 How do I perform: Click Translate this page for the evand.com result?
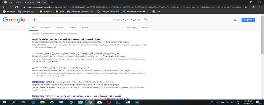pyautogui.click(x=116, y=56)
